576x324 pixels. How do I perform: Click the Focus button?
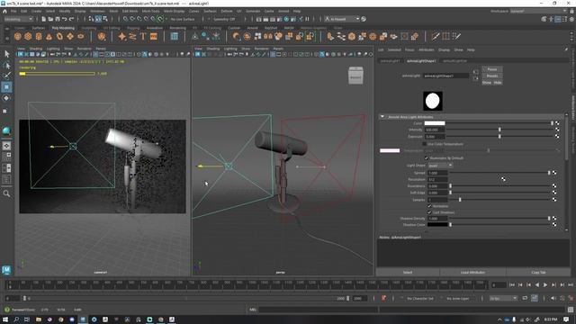point(492,69)
